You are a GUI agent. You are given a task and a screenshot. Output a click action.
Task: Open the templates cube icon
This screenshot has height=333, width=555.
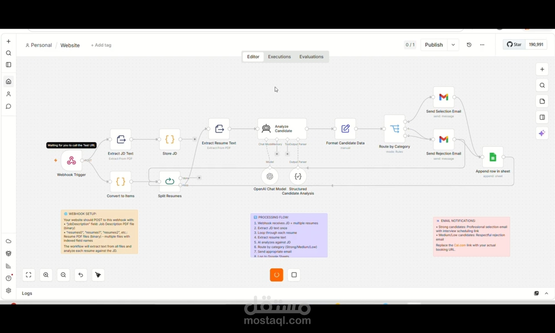9,253
